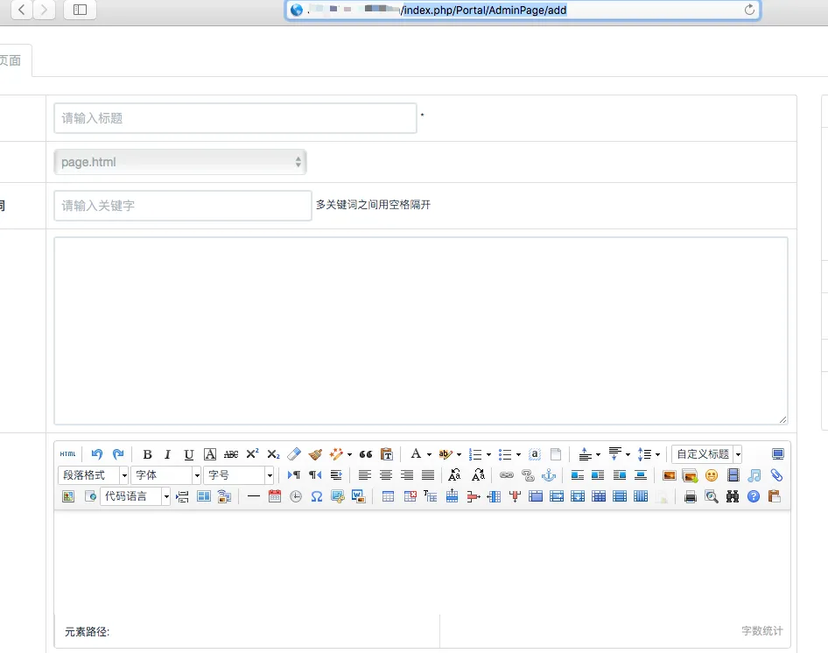Open the 字体 font family dropdown
This screenshot has width=828, height=653.
point(166,475)
